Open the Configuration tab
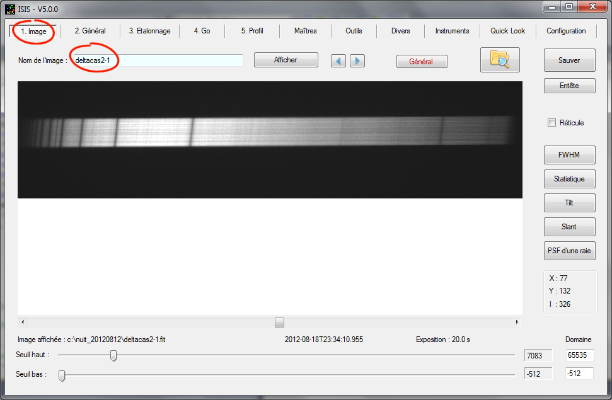This screenshot has height=400, width=612. (x=566, y=31)
